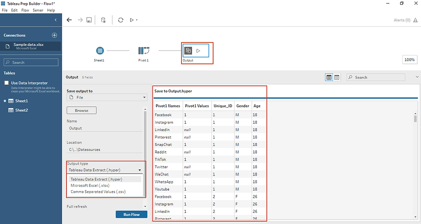Open the Edit menu
Screen dimensions: 421x224
pos(14,10)
